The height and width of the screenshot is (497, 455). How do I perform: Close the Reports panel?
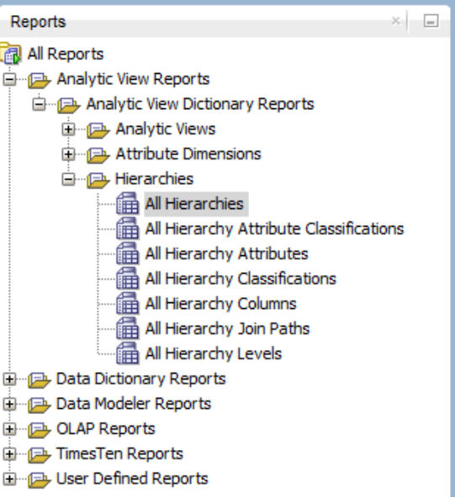tap(395, 21)
